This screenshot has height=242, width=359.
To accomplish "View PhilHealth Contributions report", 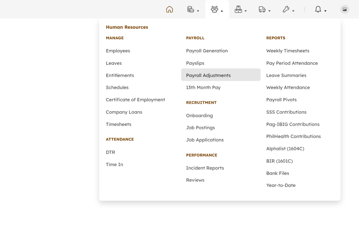I will pos(293,136).
